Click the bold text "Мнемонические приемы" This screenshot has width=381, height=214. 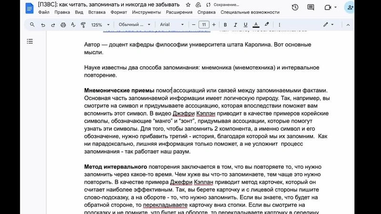tap(119, 90)
